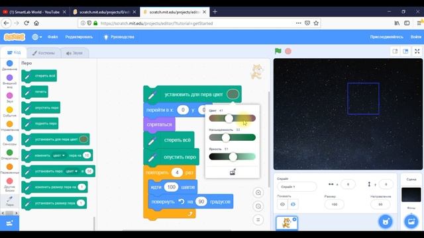Select the Sound blocks category

coord(9,97)
